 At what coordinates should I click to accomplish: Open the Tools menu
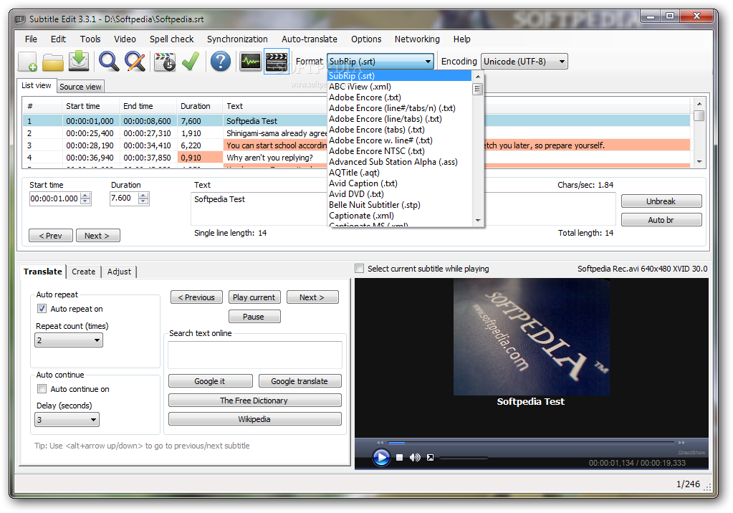click(90, 39)
